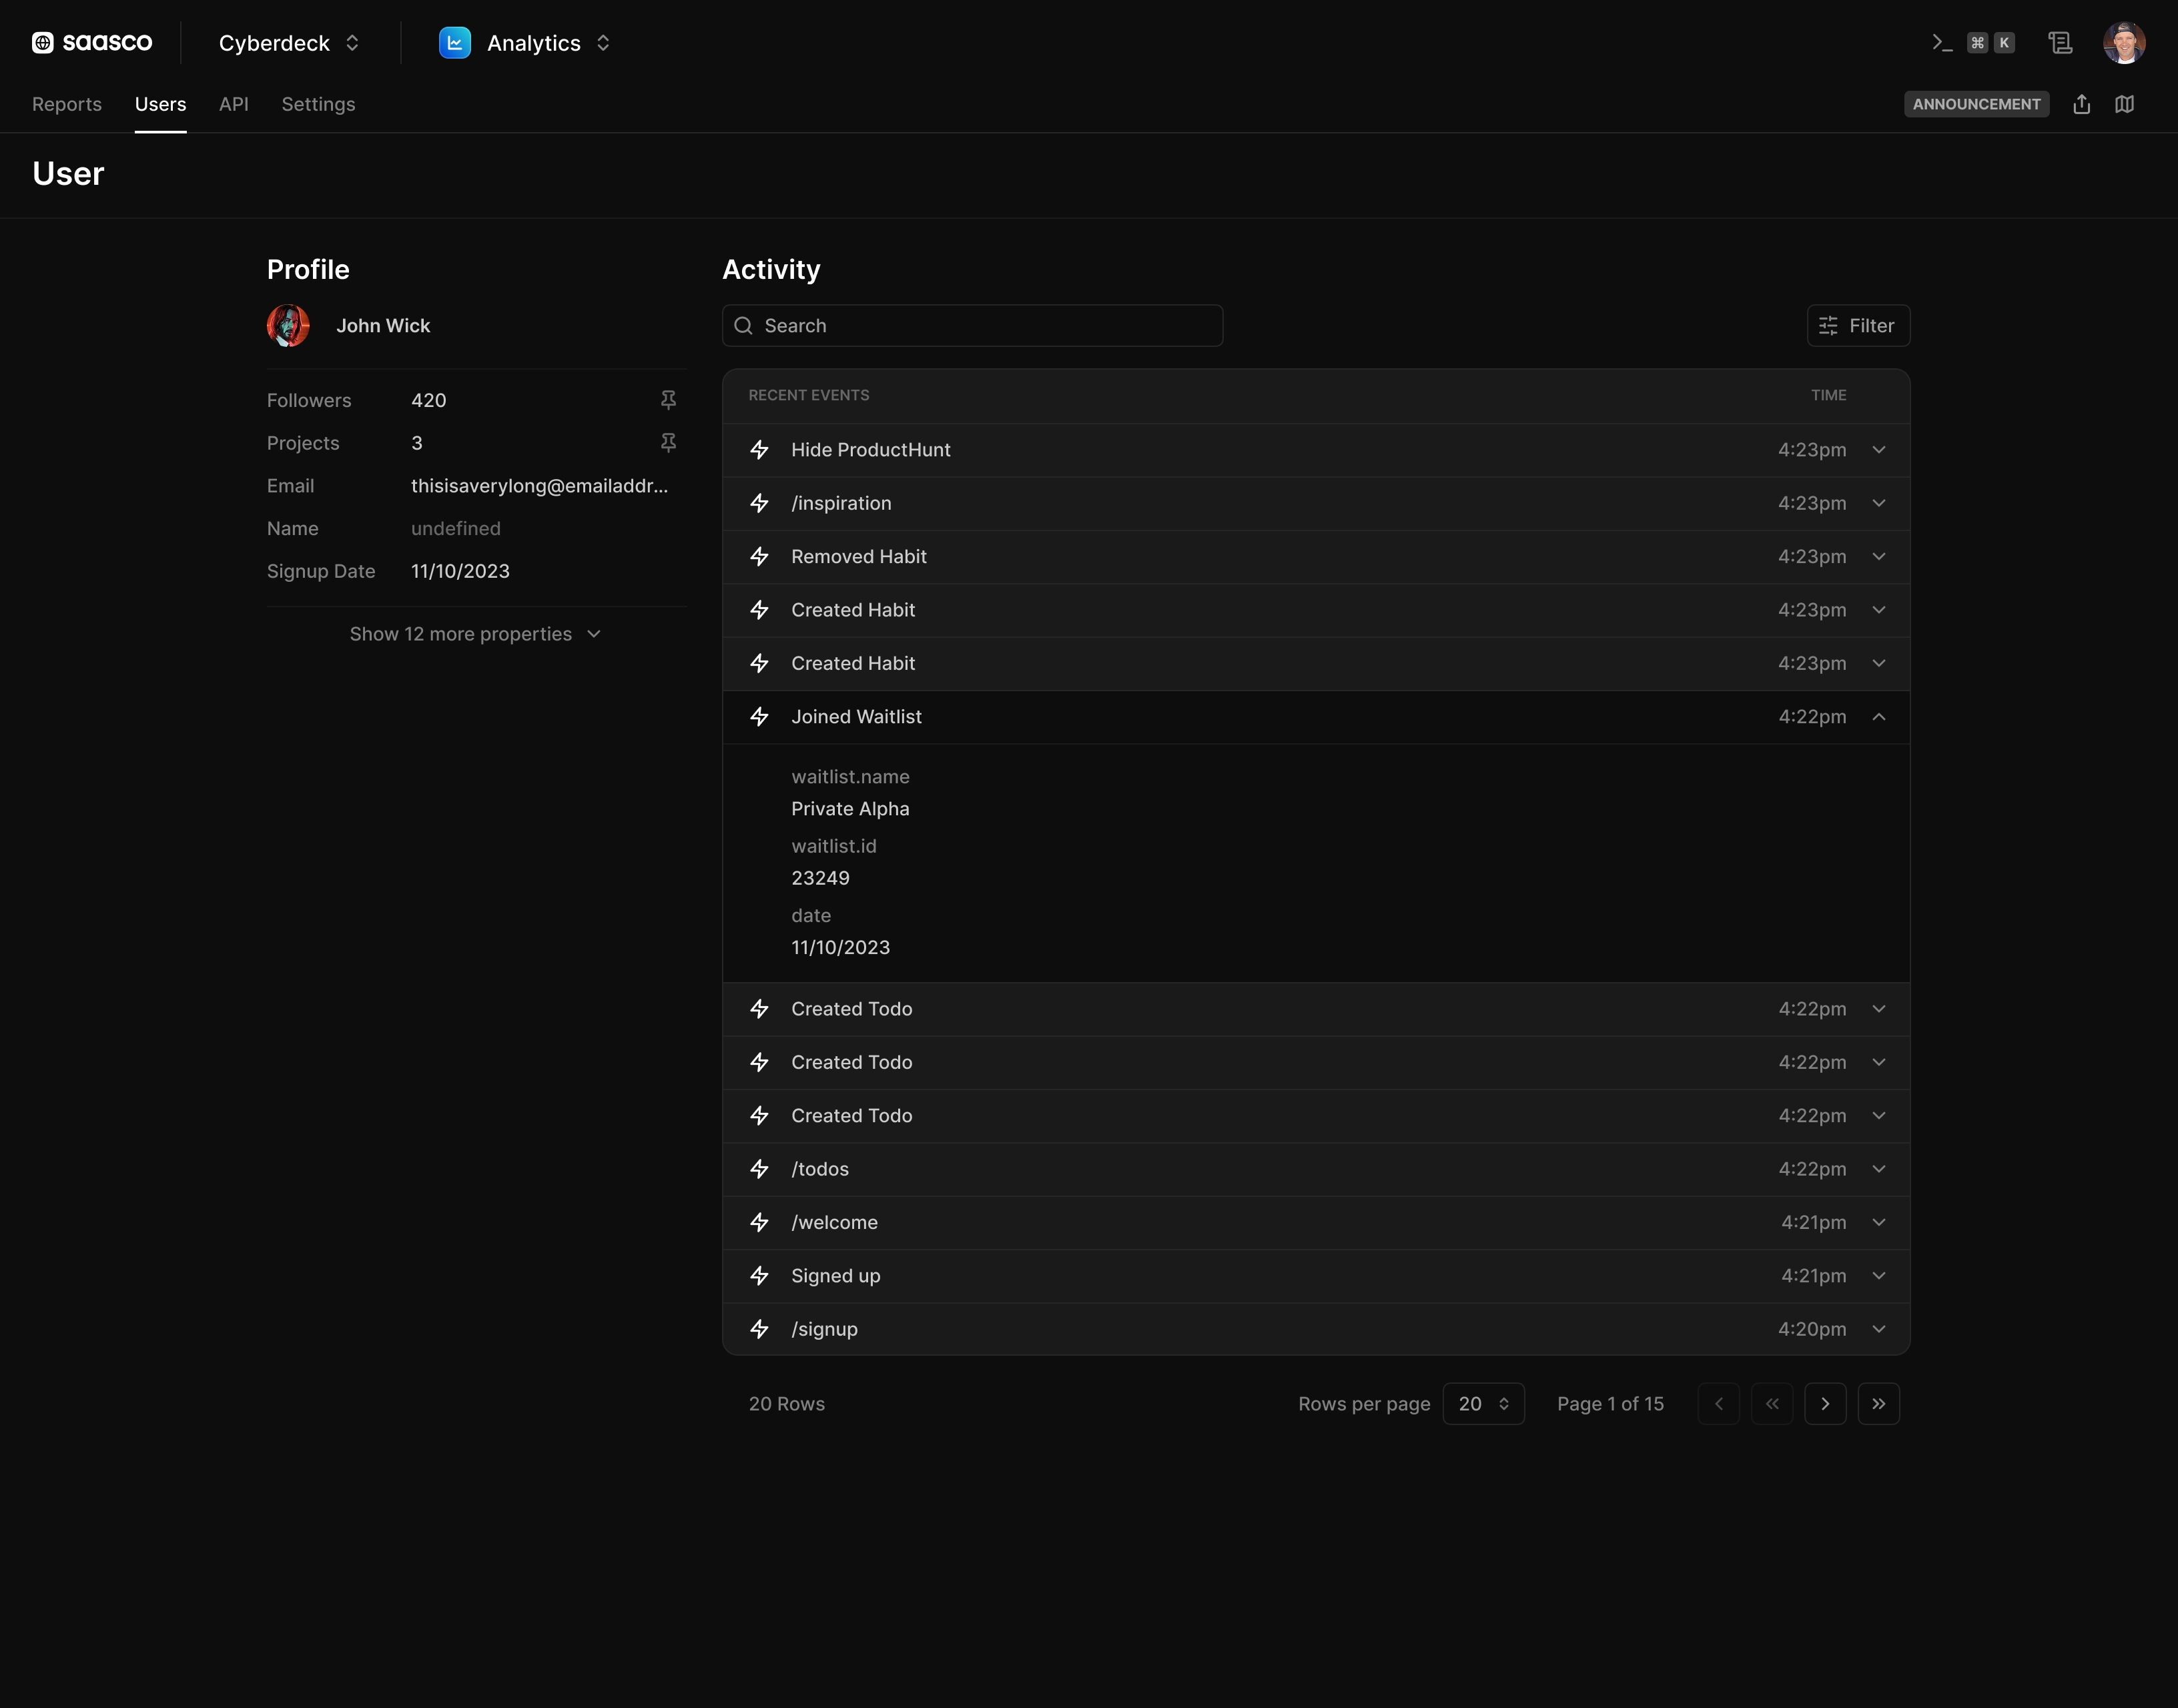Image resolution: width=2178 pixels, height=1708 pixels.
Task: Click lightning icon of /signup event
Action: pyautogui.click(x=760, y=1329)
